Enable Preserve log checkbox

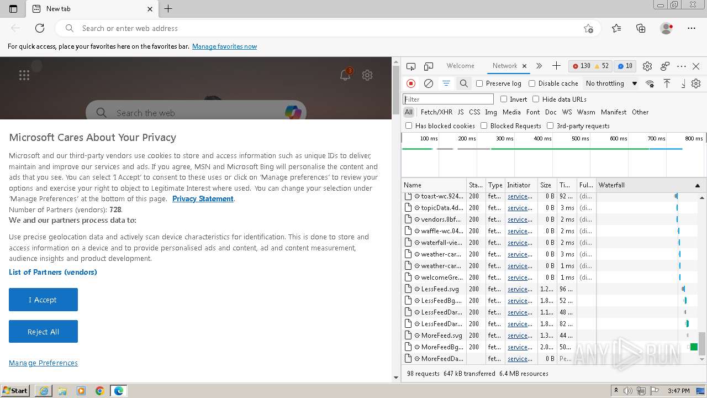479,83
